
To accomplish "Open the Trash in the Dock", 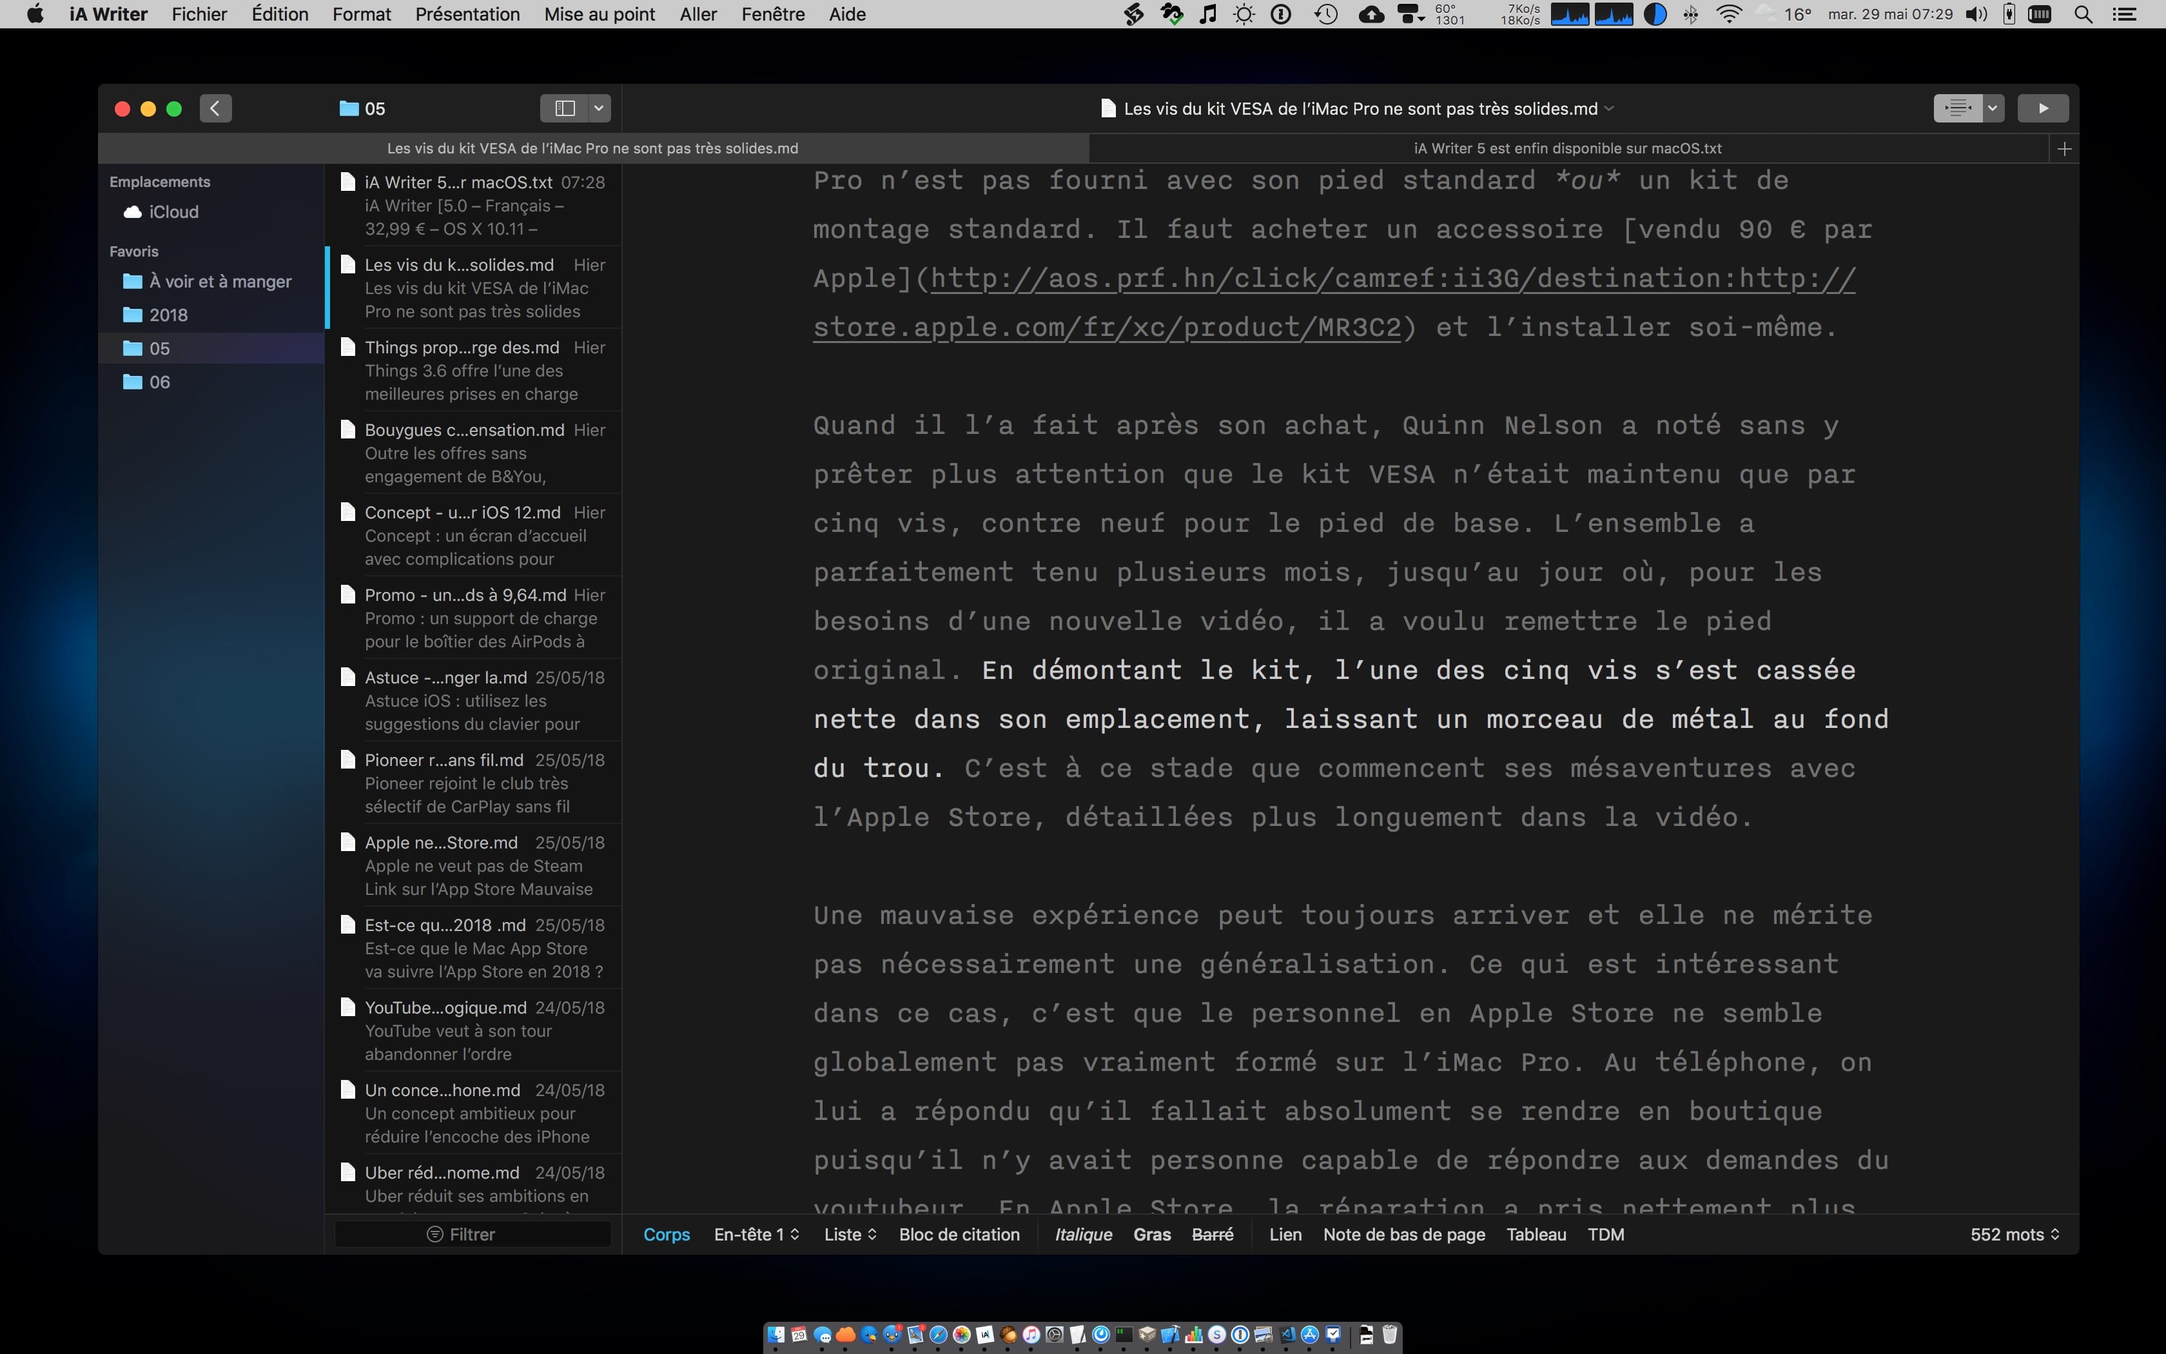I will [x=1389, y=1334].
